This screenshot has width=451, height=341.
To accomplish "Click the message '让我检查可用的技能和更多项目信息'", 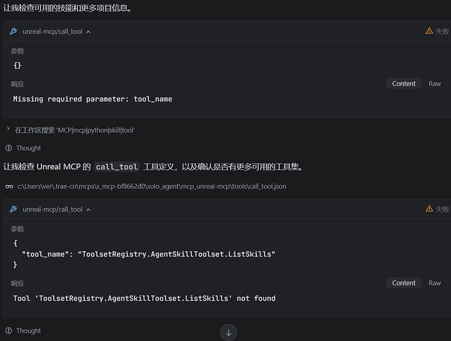I will click(68, 8).
